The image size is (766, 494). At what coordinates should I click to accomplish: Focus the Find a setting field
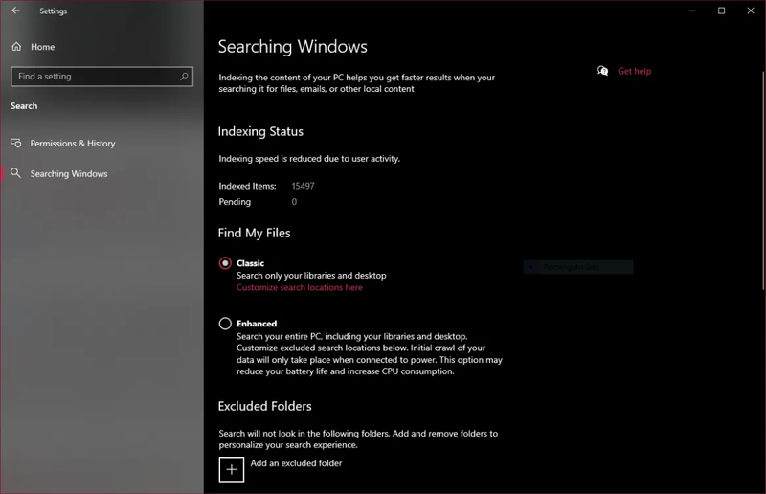click(x=96, y=77)
